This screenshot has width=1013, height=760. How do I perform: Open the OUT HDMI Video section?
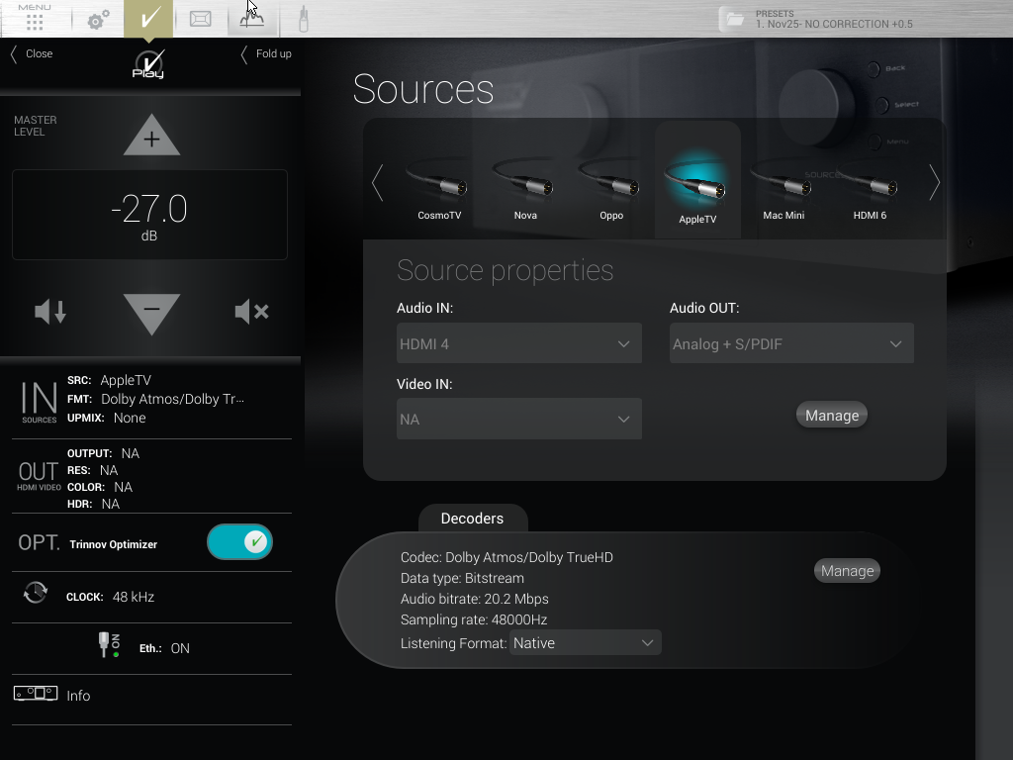(39, 476)
